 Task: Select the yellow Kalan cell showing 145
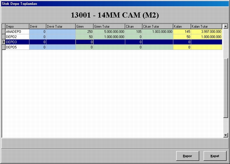pos(182,32)
